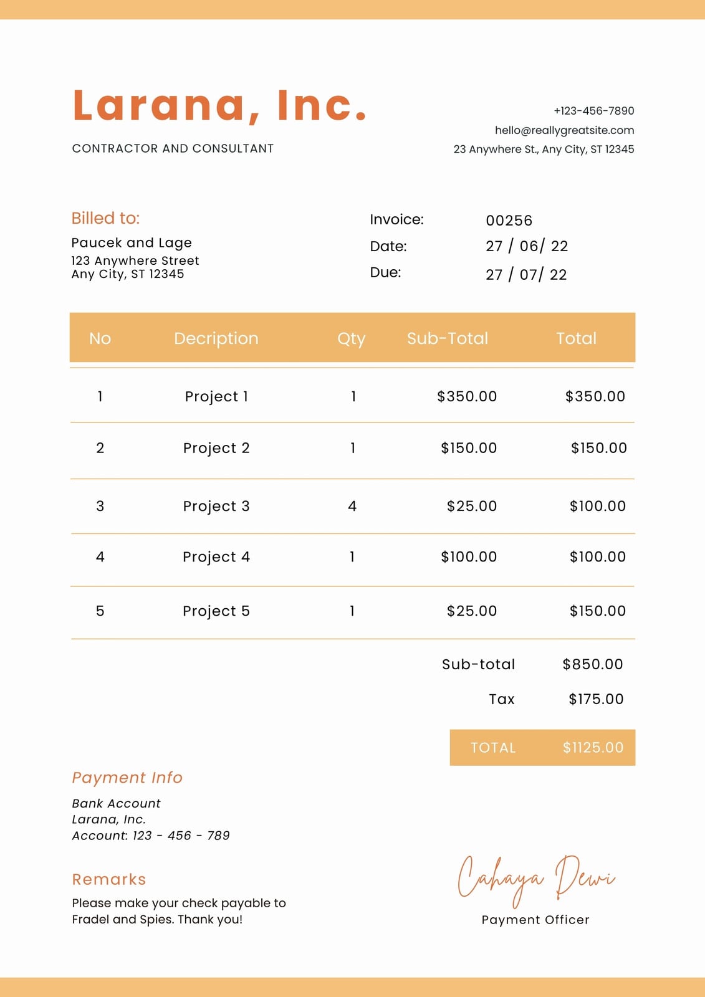This screenshot has width=705, height=997.
Task: Click the Paucek and Lage client name
Action: point(132,242)
